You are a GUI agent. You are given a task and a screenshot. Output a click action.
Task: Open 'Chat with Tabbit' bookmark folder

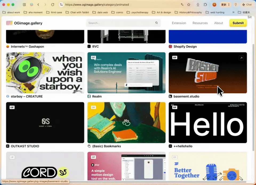click(77, 12)
